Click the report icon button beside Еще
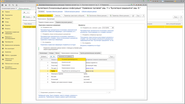This screenshot has width=185, height=104. [133, 16]
